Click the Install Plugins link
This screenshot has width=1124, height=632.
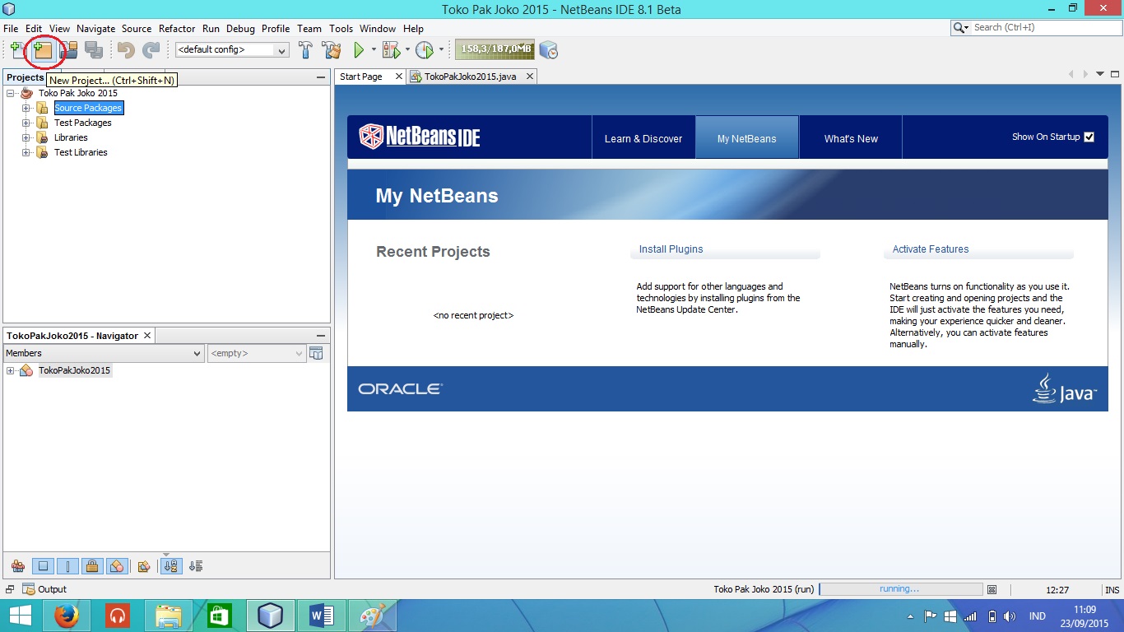click(x=671, y=249)
